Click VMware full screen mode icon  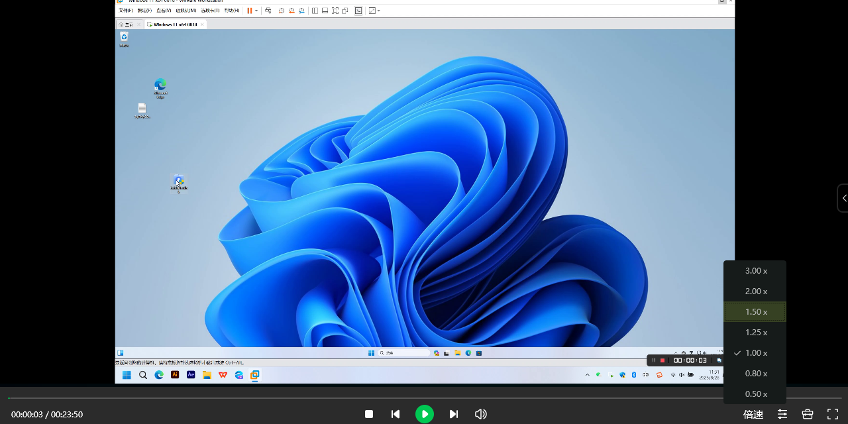(335, 11)
